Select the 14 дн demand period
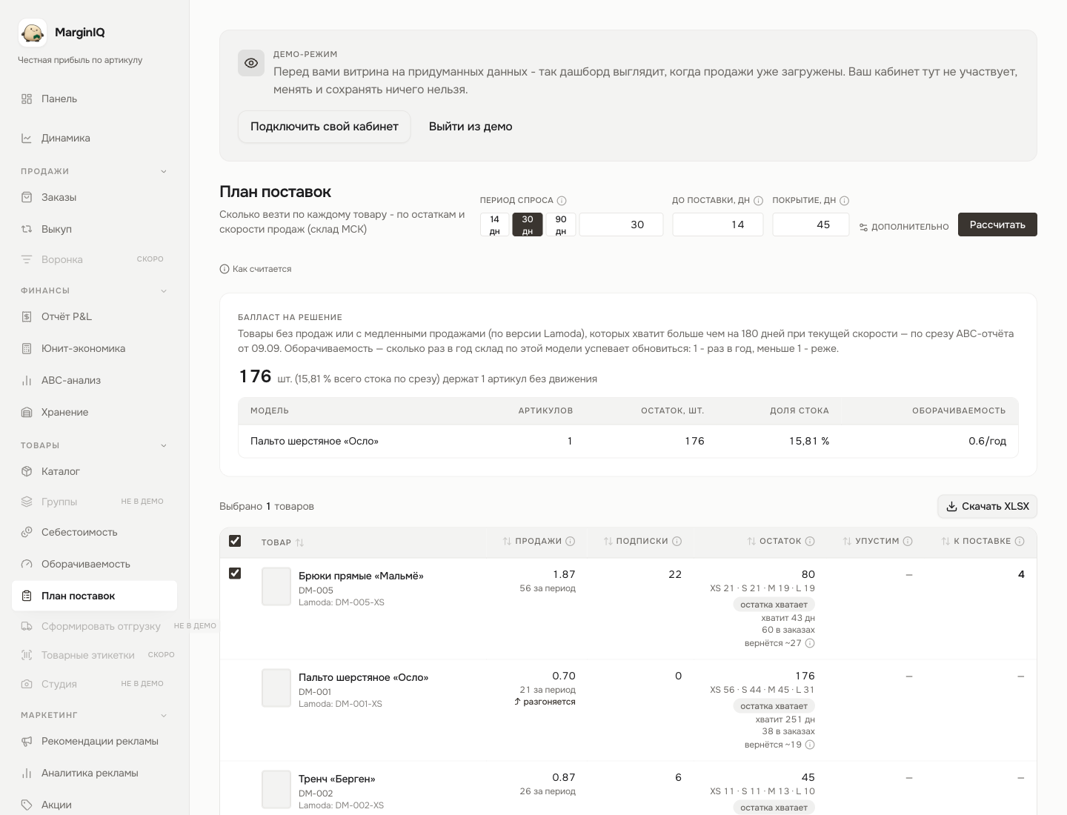Screen dimensions: 1067x815 point(495,224)
